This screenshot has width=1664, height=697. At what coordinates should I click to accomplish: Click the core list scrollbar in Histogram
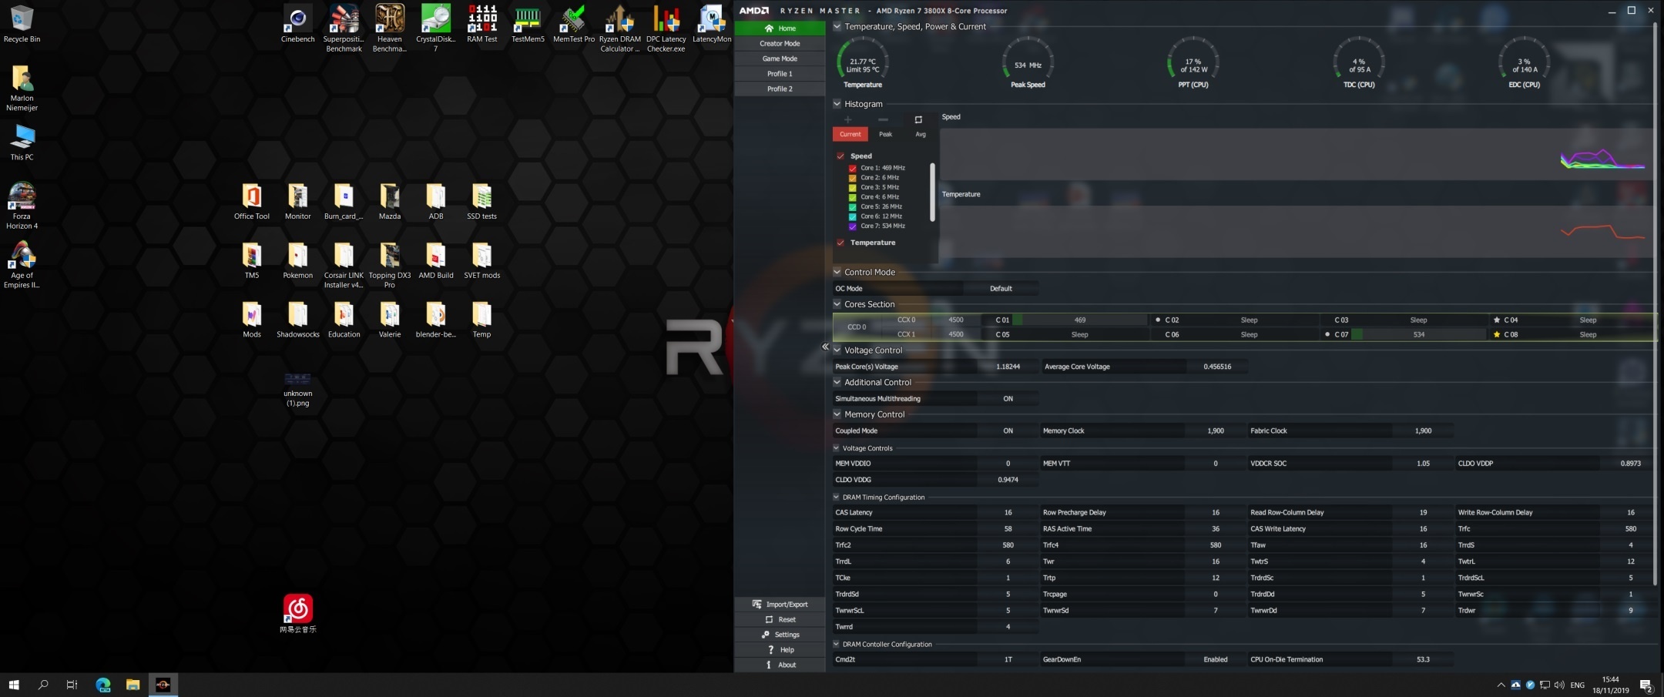pos(932,193)
